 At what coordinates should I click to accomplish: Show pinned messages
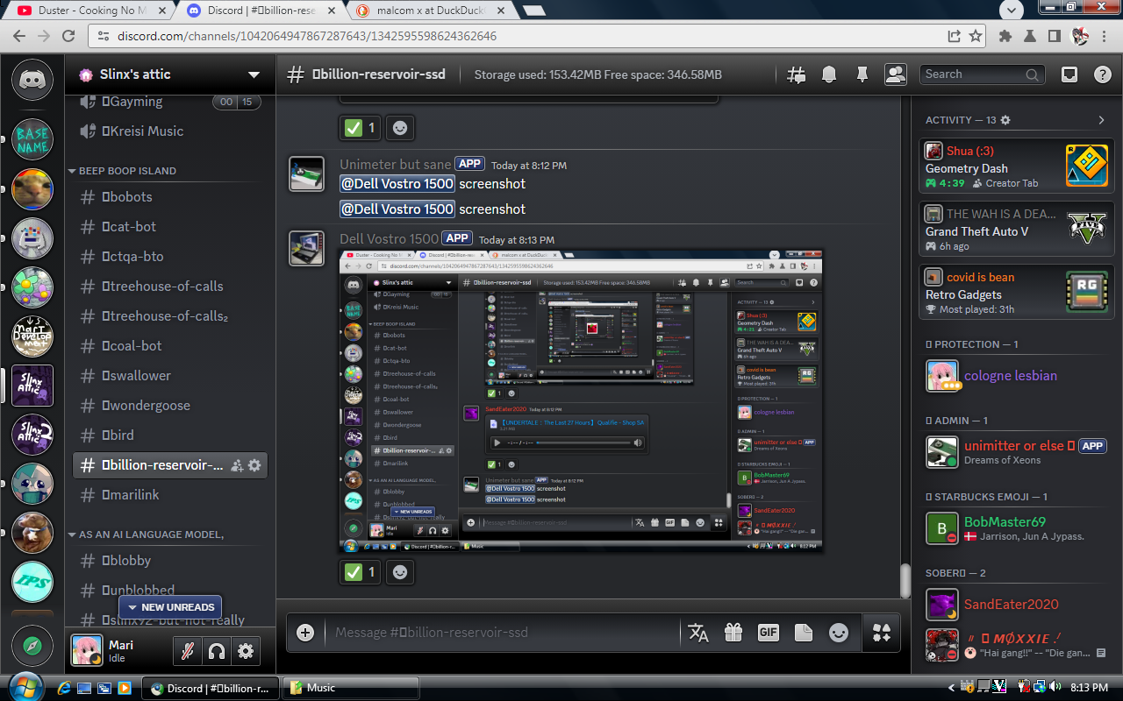(862, 74)
